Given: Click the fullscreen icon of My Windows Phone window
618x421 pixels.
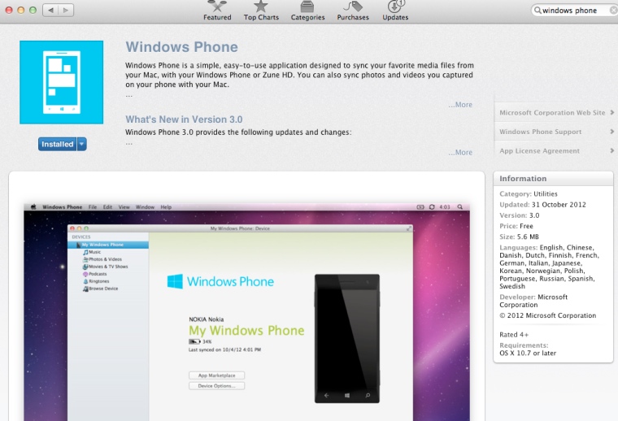Looking at the screenshot, I should [409, 228].
